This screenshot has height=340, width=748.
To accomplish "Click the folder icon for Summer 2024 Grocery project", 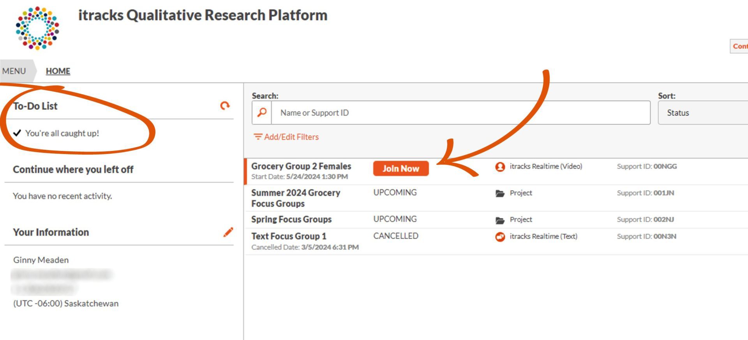I will [x=500, y=193].
